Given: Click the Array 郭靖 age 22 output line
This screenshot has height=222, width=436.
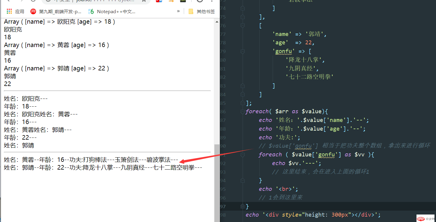Looking at the screenshot, I should (56, 68).
